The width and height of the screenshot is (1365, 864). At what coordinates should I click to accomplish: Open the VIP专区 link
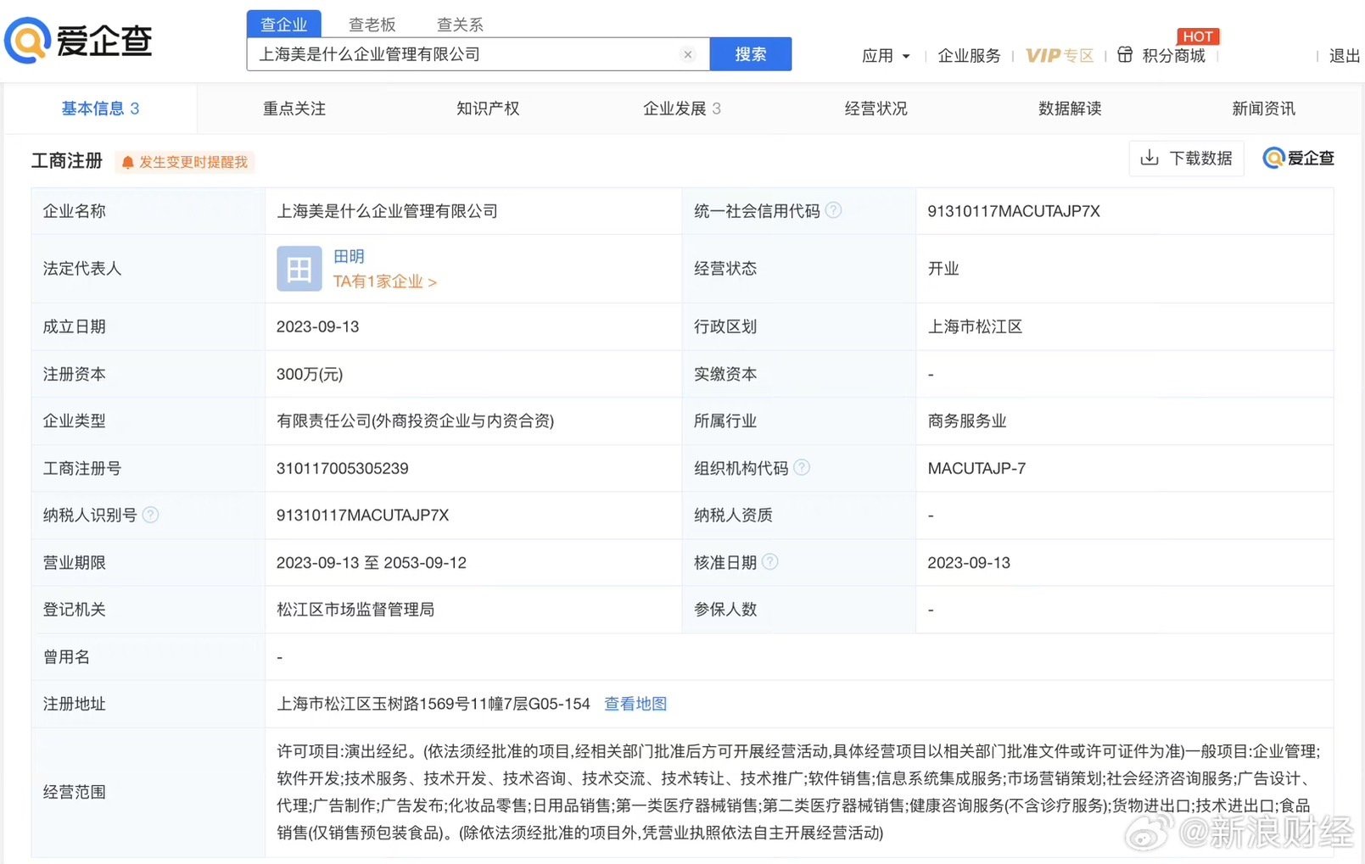click(x=1060, y=56)
